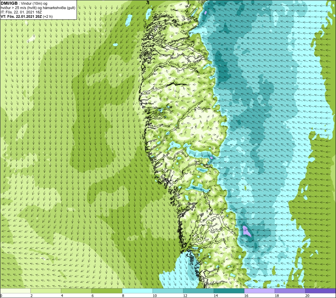
Task: Click the medium green 4–6 scale swatch
Action: [76, 291]
